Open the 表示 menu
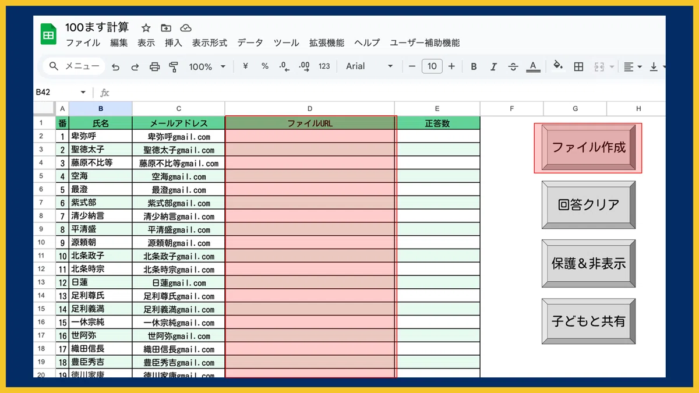This screenshot has width=699, height=393. coord(146,43)
